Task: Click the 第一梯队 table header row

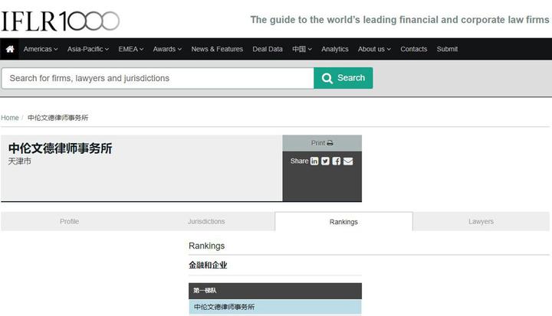Action: point(275,291)
